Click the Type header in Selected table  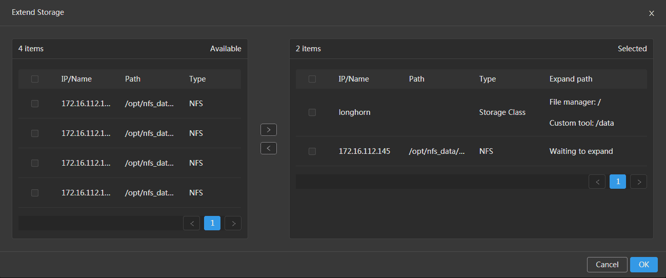(x=488, y=79)
